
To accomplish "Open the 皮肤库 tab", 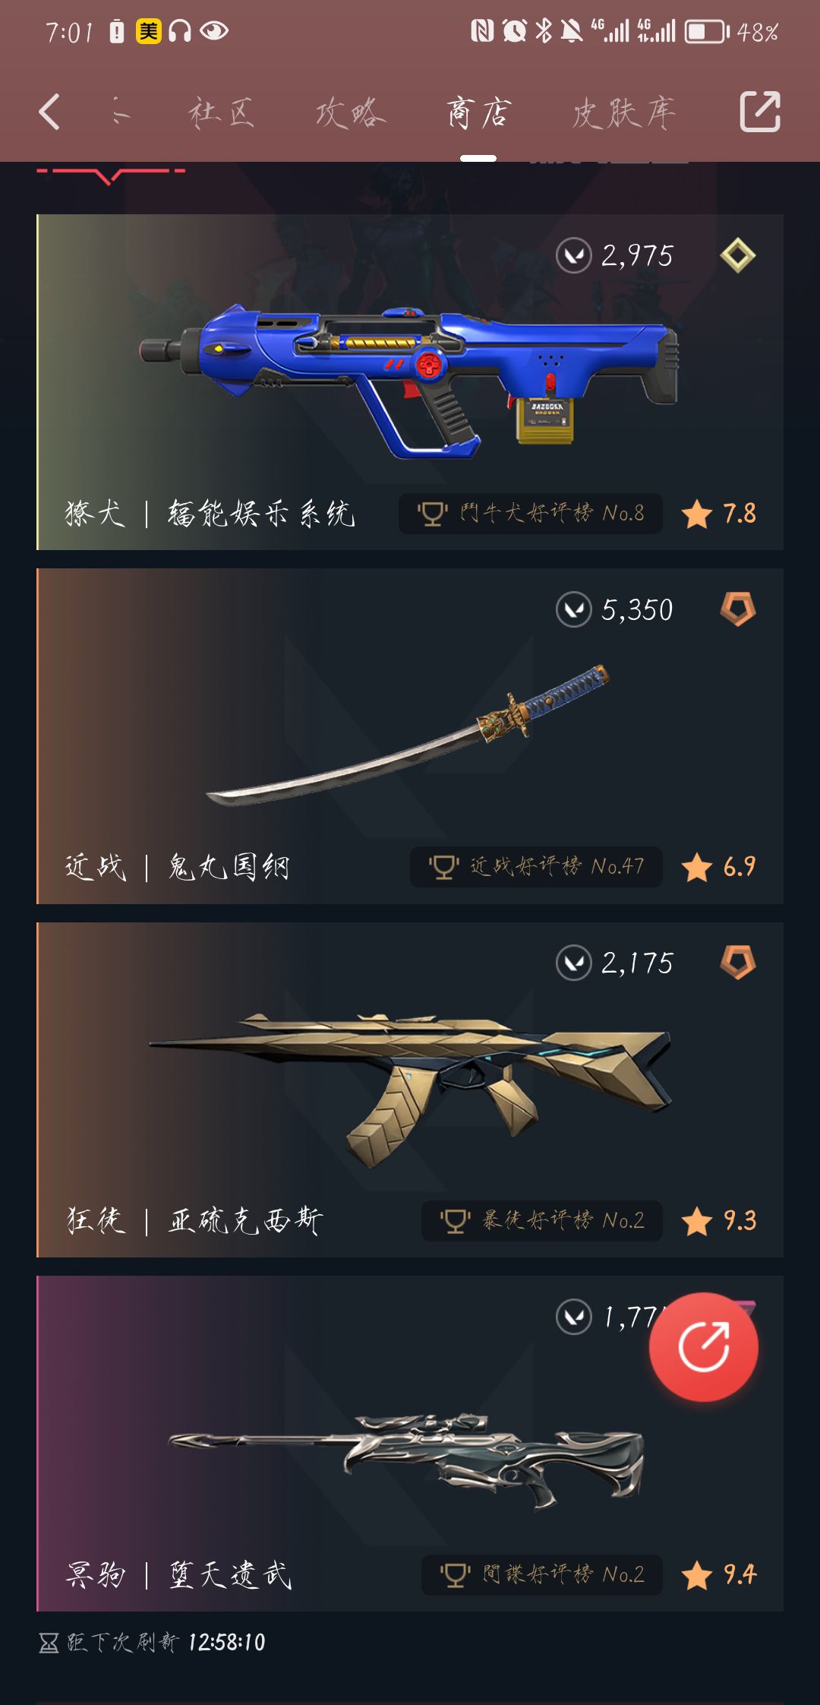I will pos(623,112).
